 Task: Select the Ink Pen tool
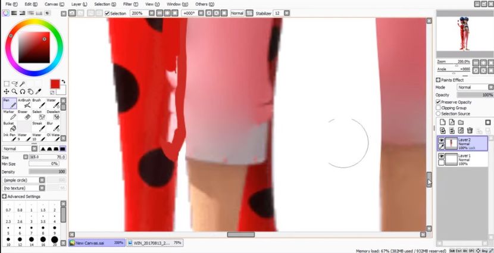[10, 137]
